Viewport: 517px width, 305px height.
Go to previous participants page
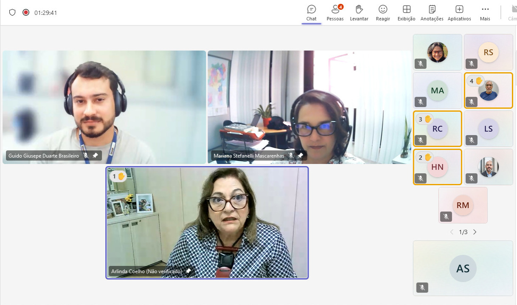click(x=452, y=232)
